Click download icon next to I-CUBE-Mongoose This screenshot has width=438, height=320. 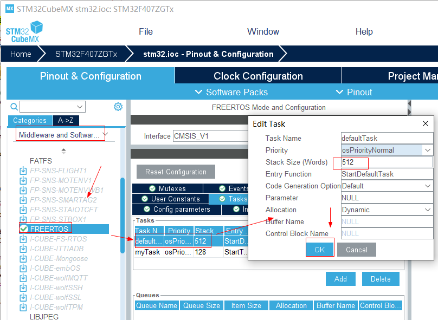pyautogui.click(x=23, y=258)
